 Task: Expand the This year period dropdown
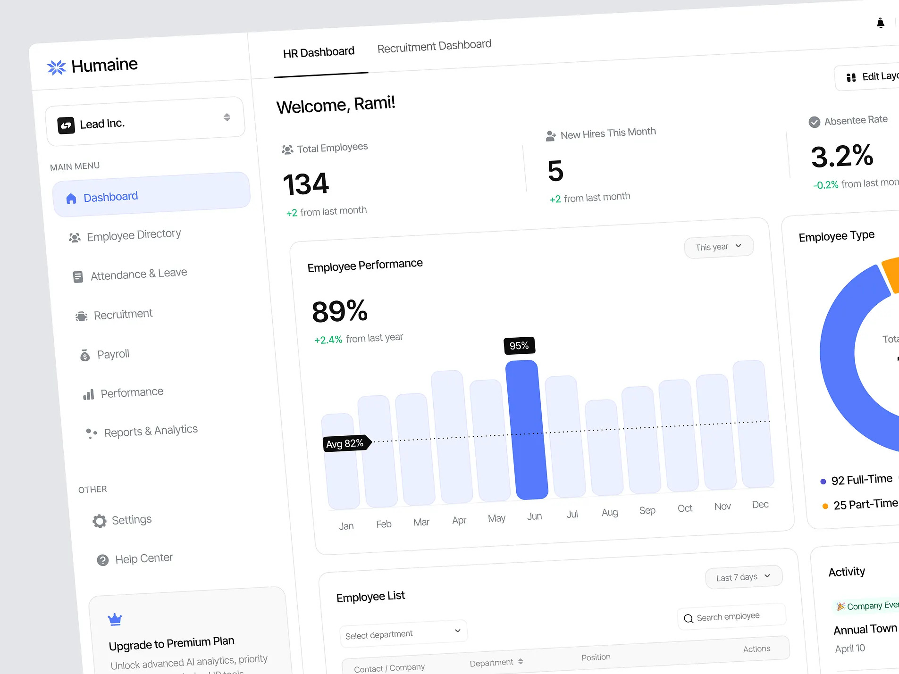718,247
